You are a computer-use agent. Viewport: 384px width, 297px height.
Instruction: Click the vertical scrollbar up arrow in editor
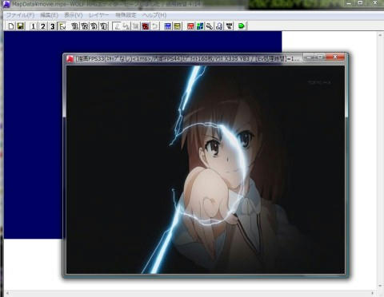[x=380, y=35]
